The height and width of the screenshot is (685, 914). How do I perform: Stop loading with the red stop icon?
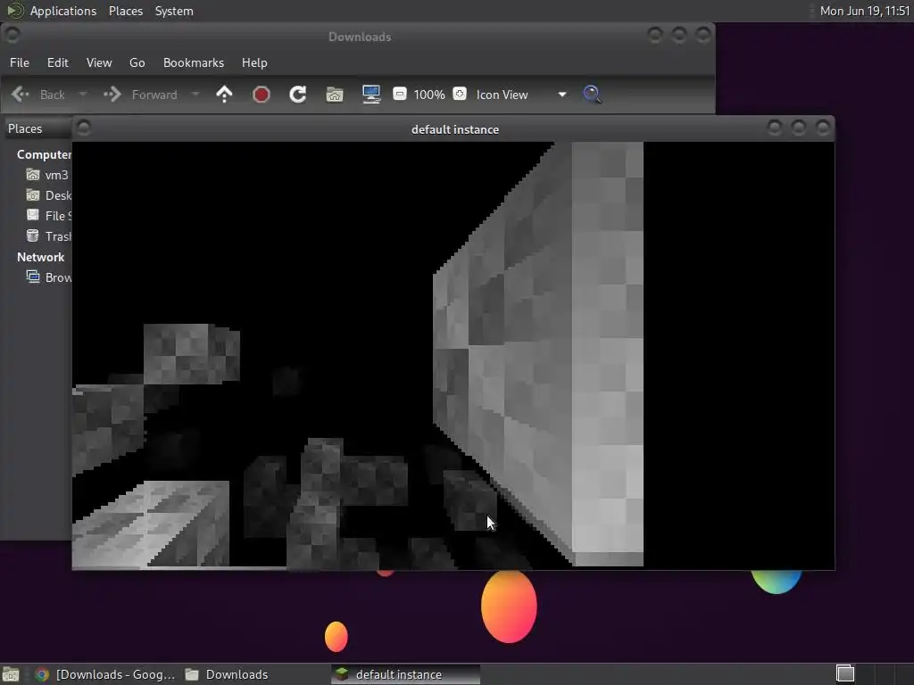tap(262, 95)
